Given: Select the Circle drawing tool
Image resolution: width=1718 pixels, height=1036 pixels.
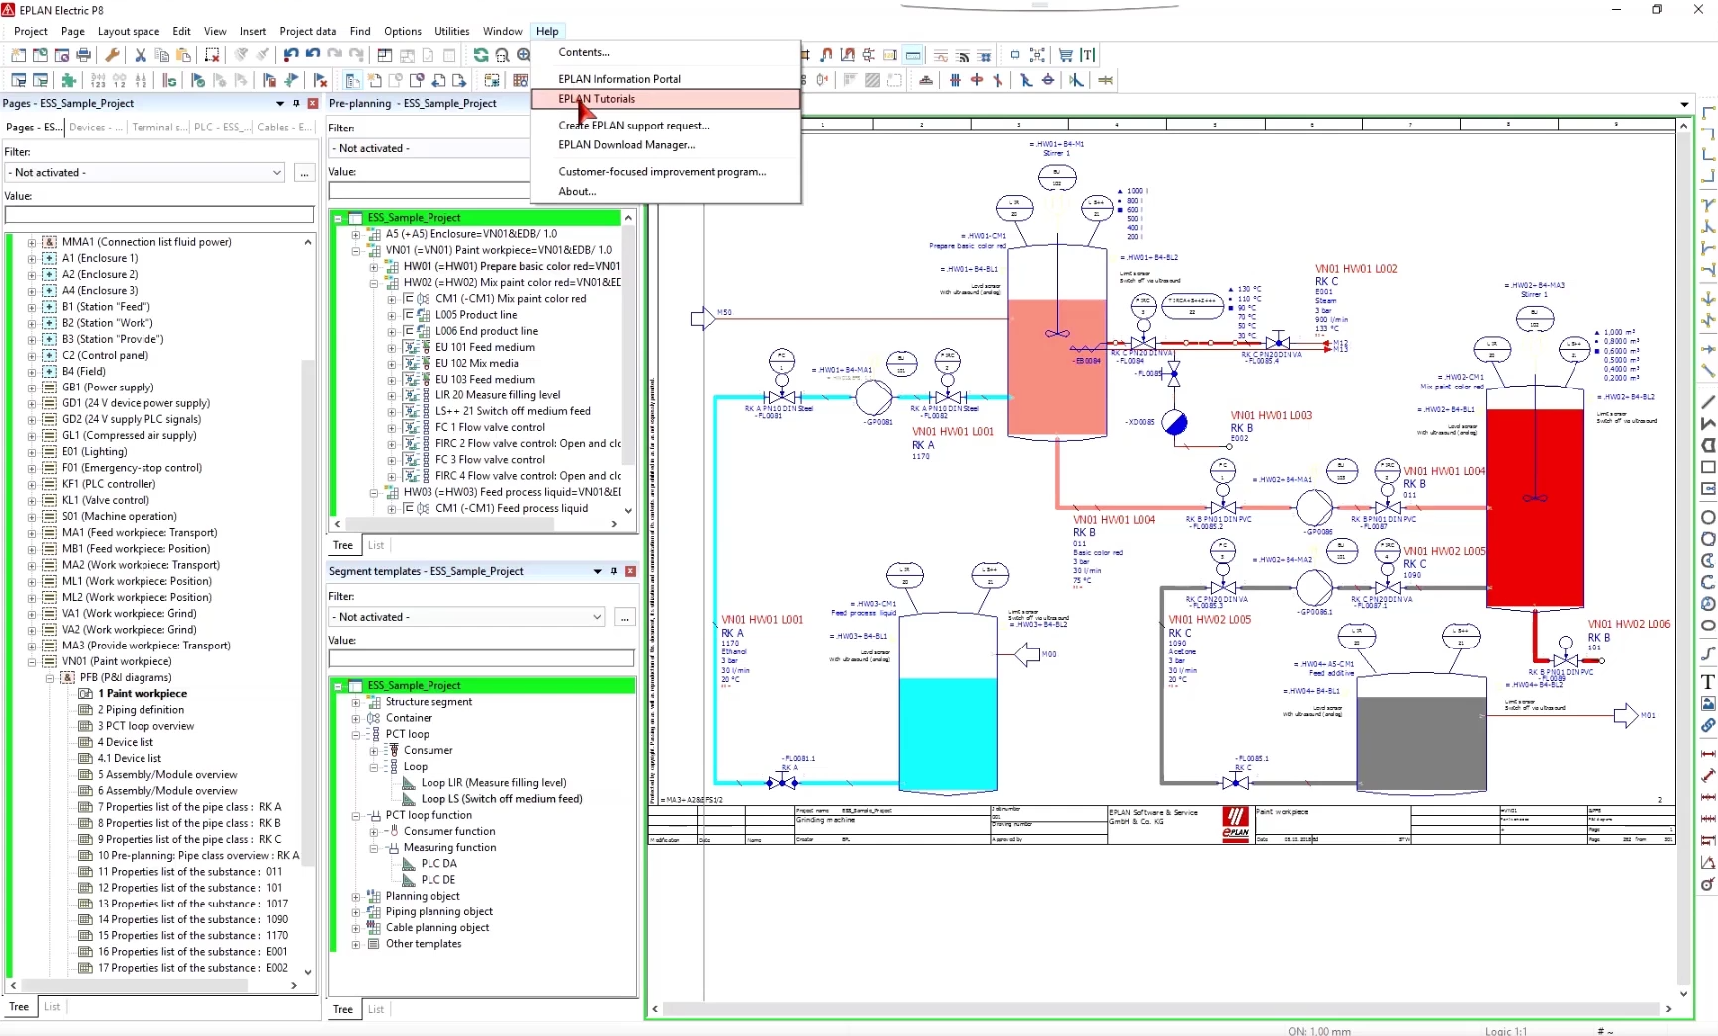Looking at the screenshot, I should click(1708, 517).
